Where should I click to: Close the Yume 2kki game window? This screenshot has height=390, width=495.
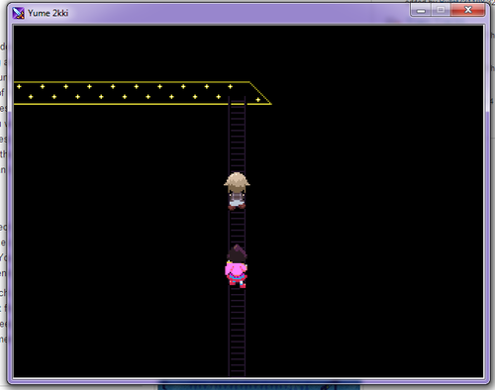[468, 10]
